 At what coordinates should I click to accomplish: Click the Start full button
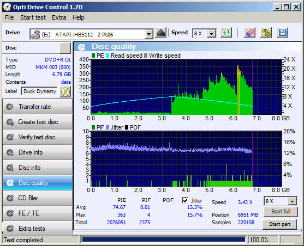pos(281,212)
